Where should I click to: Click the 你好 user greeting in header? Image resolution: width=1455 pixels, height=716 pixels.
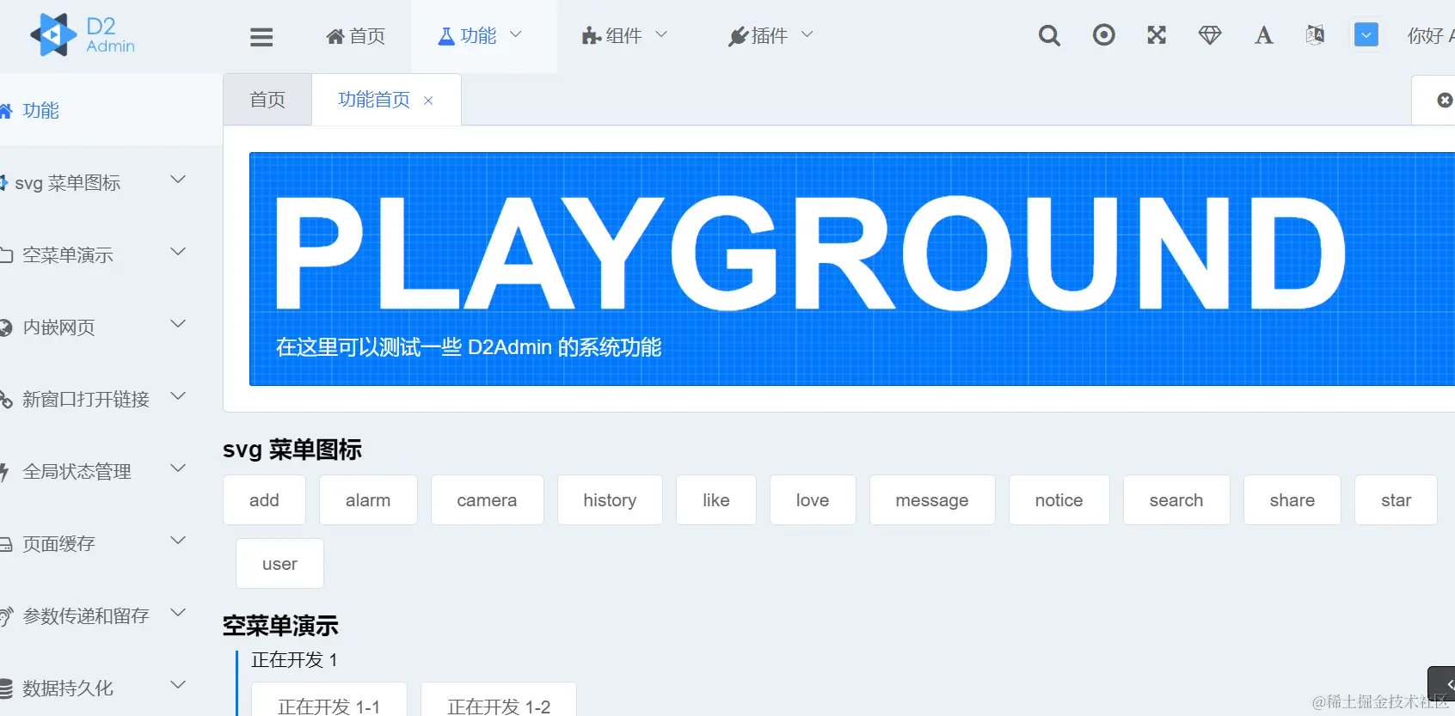[x=1430, y=35]
